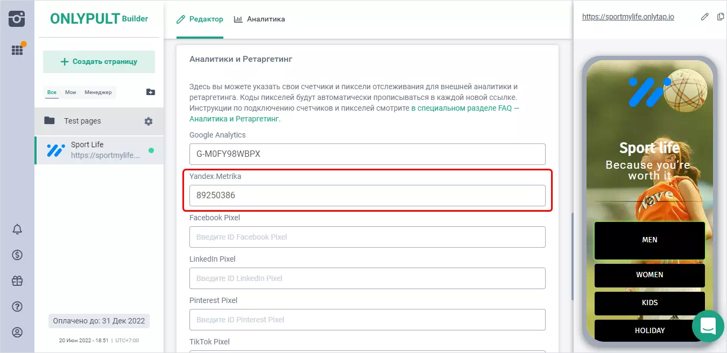The width and height of the screenshot is (727, 353).
Task: Select the Редактор tab
Action: click(x=200, y=19)
